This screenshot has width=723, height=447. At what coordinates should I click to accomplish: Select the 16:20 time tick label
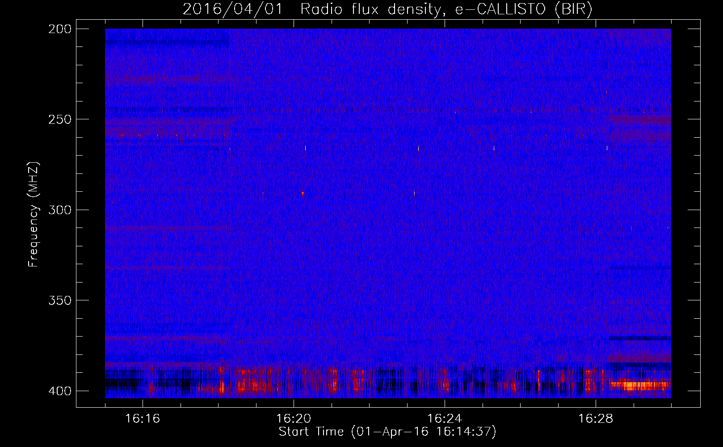294,418
